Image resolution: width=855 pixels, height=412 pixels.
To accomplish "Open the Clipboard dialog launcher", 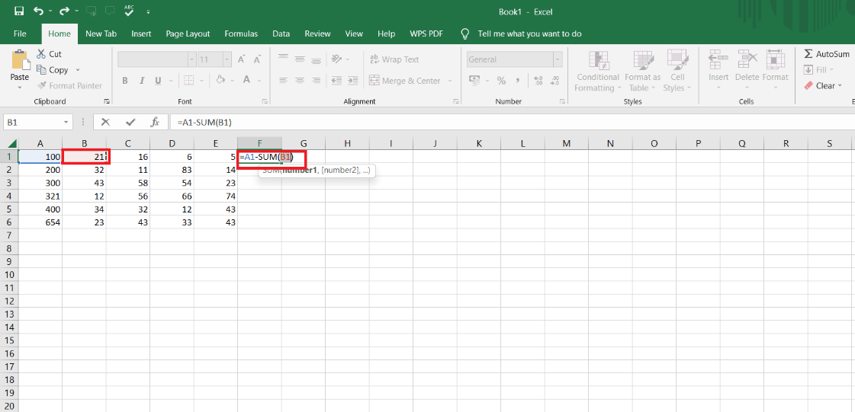I will [106, 101].
